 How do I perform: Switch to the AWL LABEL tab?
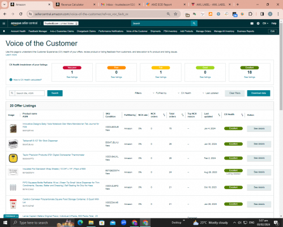[211, 5]
